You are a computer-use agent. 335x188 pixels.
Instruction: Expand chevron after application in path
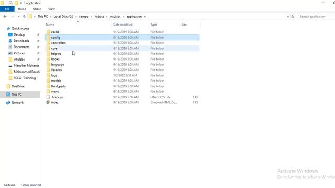145,16
